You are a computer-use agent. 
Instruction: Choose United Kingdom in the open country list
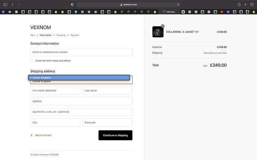point(79,78)
